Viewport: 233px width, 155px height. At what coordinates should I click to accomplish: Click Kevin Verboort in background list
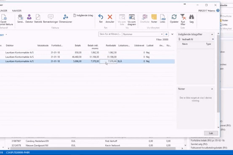[112, 145]
